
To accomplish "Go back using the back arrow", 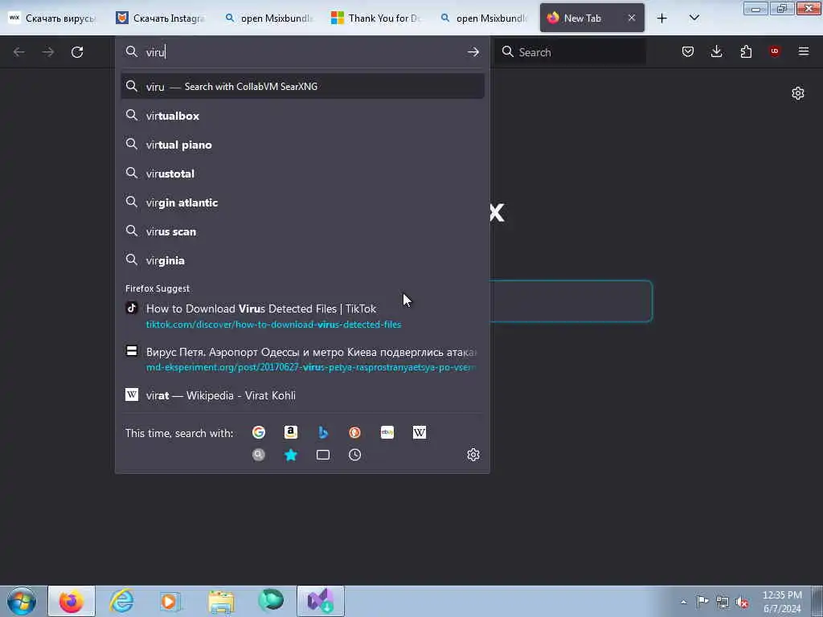I will pos(19,52).
